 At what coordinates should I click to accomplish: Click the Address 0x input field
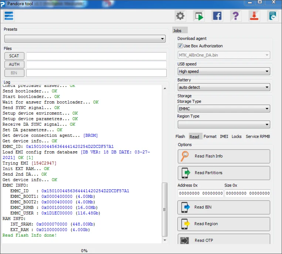pyautogui.click(x=201, y=193)
